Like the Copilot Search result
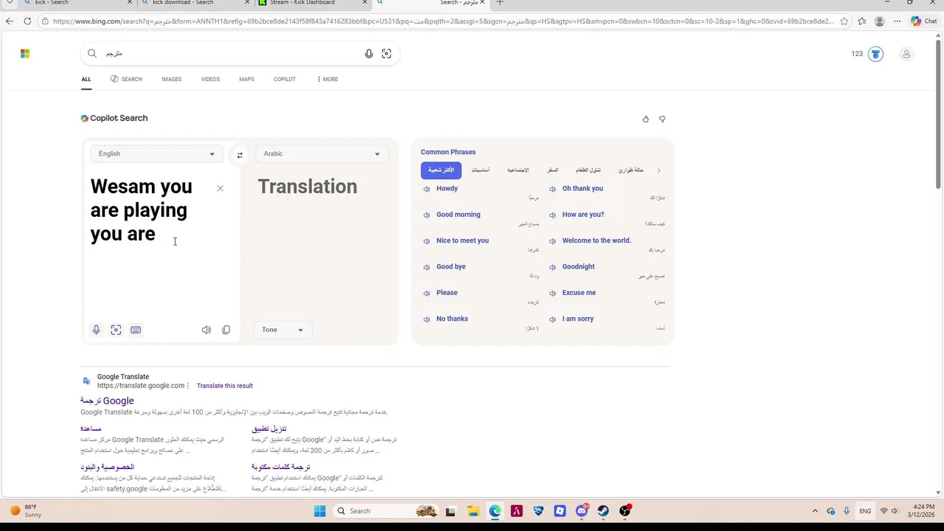 point(645,119)
